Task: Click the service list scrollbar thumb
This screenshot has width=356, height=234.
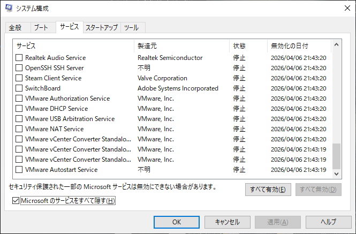Action: pyautogui.click(x=337, y=156)
